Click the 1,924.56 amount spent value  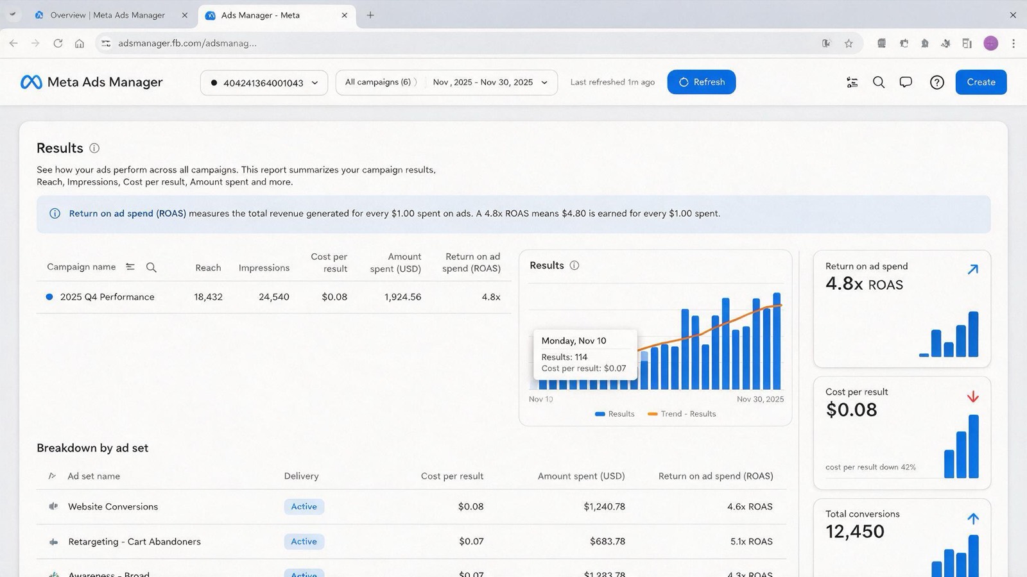click(x=402, y=297)
